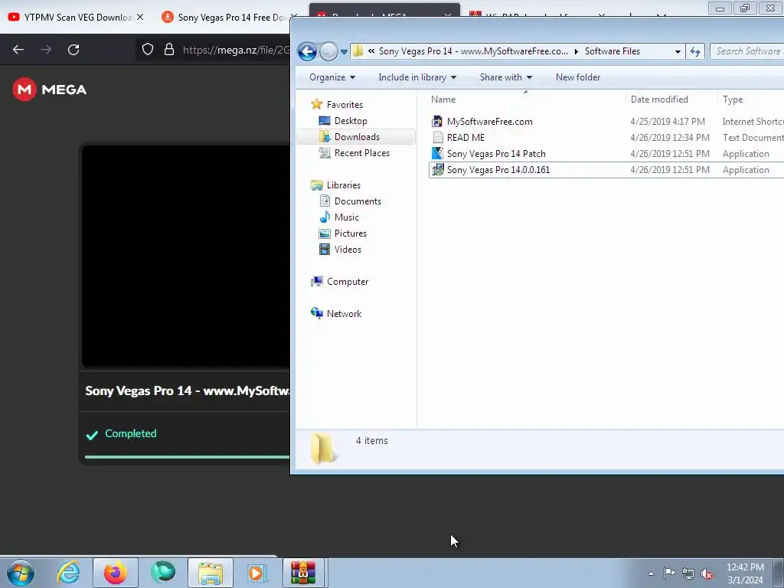Open recent locations dropdown beside Forward
This screenshot has height=588, width=784.
344,51
